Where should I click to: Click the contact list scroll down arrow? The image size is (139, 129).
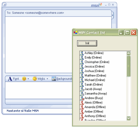click(x=128, y=118)
